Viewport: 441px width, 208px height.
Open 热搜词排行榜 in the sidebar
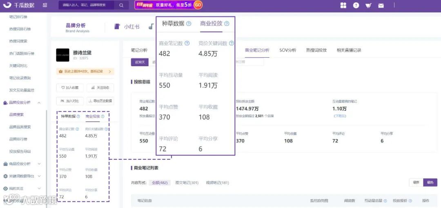coord(20,29)
